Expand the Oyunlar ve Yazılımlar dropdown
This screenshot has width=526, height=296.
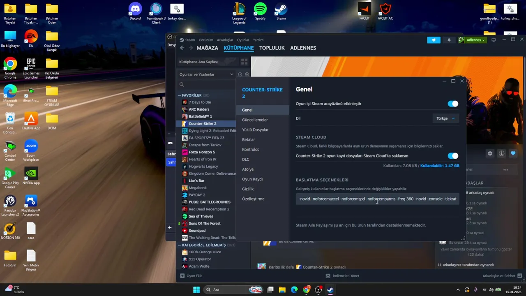click(206, 74)
